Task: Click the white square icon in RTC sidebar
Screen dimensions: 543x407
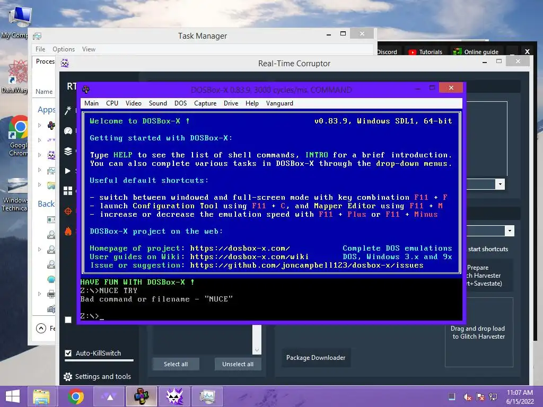Action: 68,320
